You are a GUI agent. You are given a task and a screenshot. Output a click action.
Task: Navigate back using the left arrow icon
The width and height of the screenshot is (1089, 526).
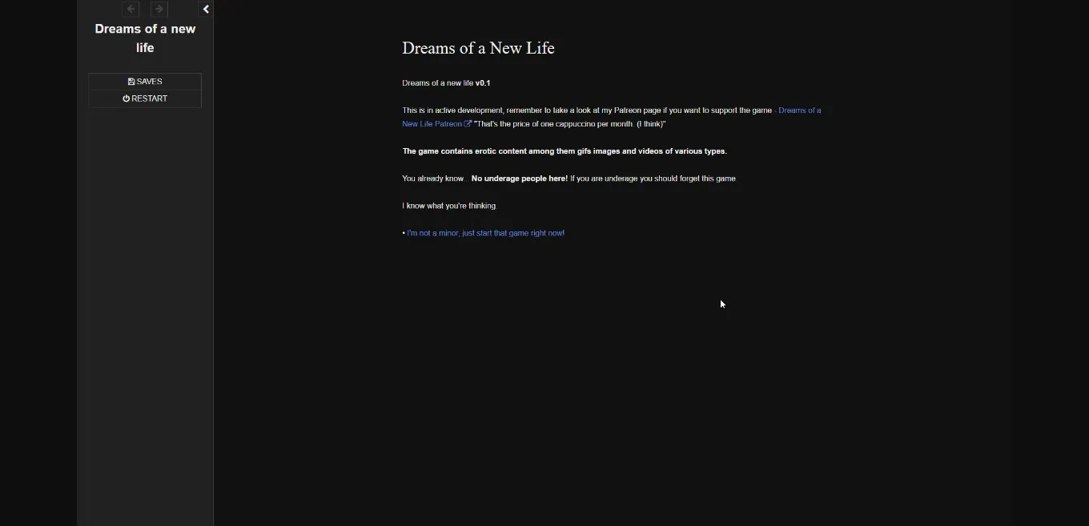pos(131,9)
